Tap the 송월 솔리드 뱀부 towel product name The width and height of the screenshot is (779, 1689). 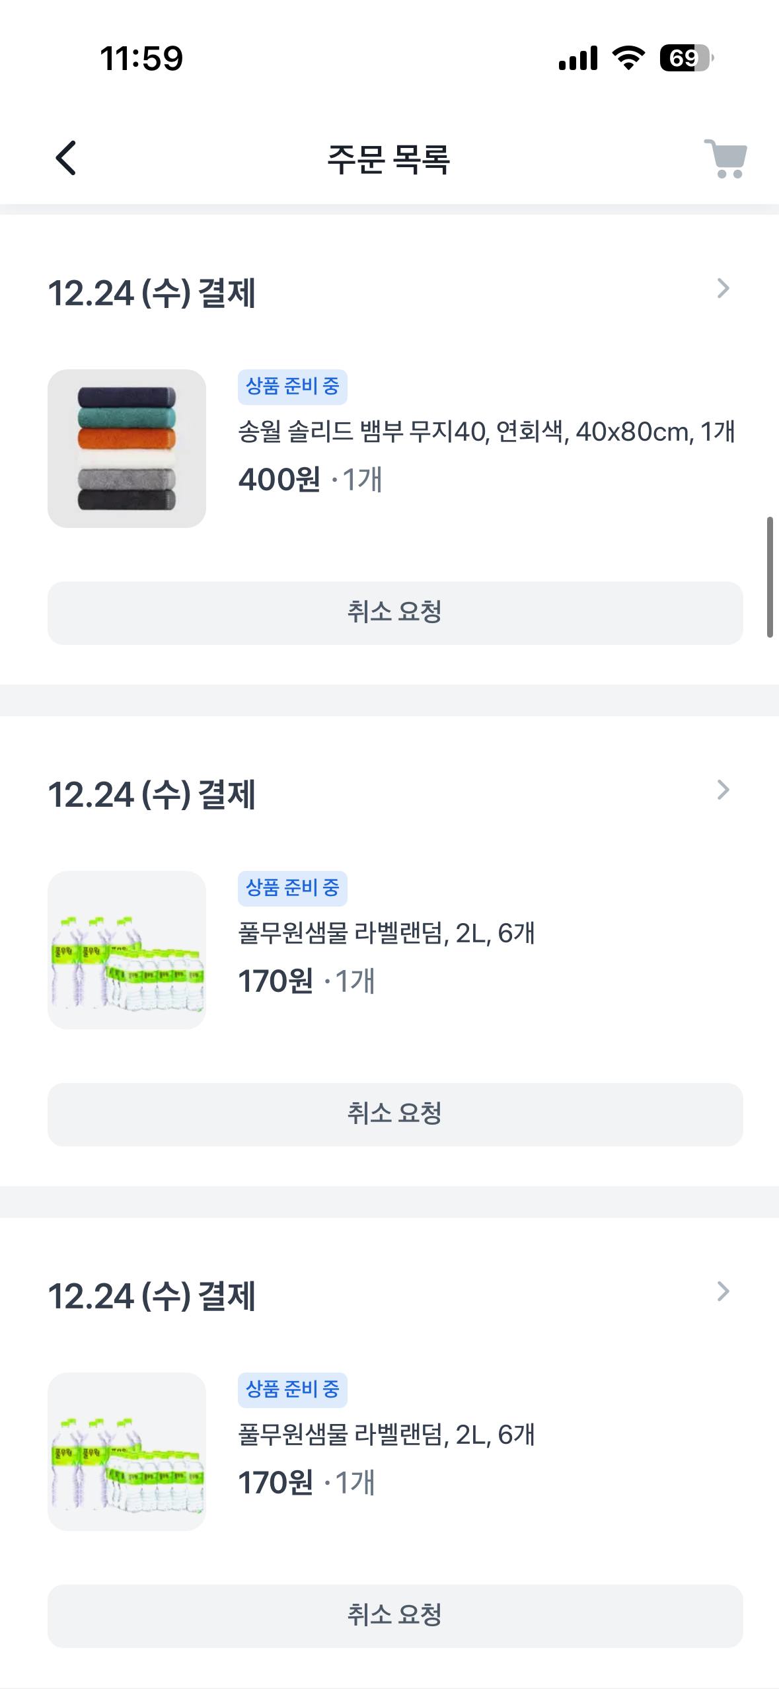point(486,432)
